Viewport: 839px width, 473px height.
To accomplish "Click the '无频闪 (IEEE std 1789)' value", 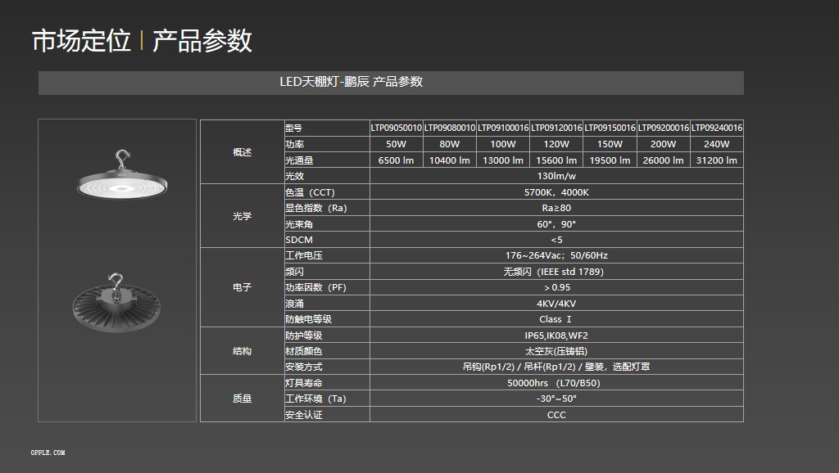I will click(x=553, y=272).
